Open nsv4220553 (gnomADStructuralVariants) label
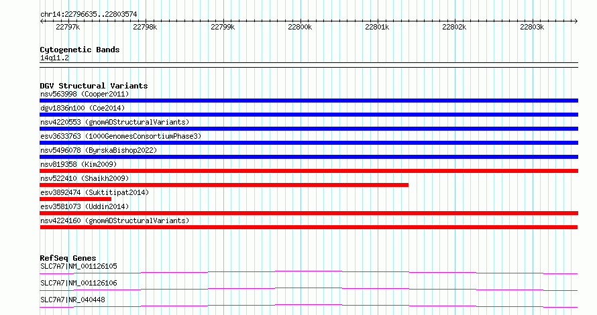The width and height of the screenshot is (597, 315). click(115, 122)
